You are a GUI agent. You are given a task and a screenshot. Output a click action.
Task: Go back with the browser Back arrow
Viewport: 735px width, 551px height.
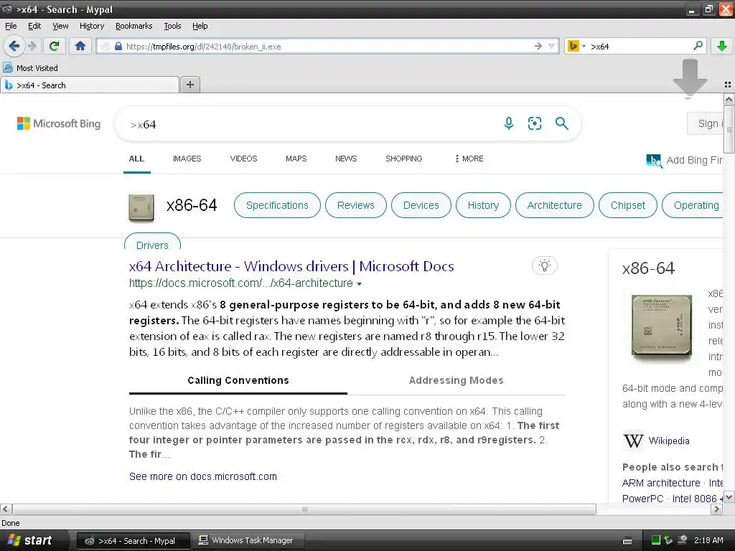point(14,46)
